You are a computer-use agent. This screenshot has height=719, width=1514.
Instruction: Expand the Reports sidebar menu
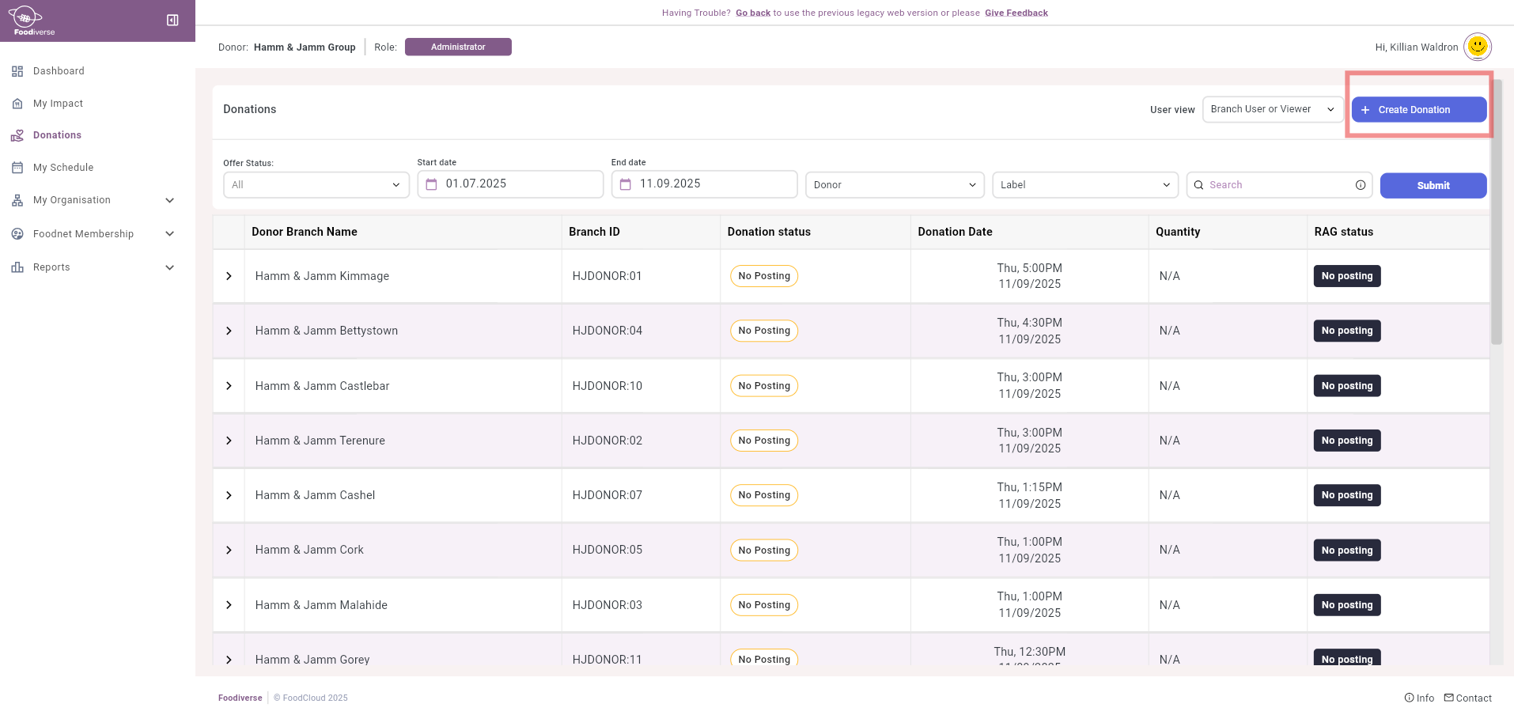pos(169,267)
